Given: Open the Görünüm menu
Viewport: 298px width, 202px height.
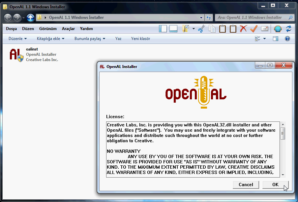Looking at the screenshot, I should point(48,29).
